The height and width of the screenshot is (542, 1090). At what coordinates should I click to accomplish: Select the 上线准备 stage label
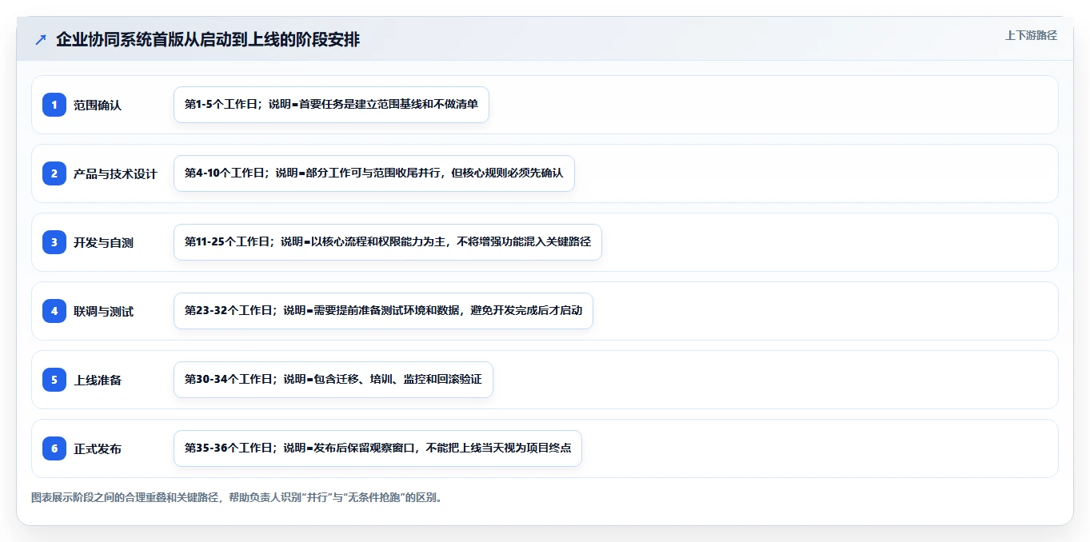pos(98,380)
